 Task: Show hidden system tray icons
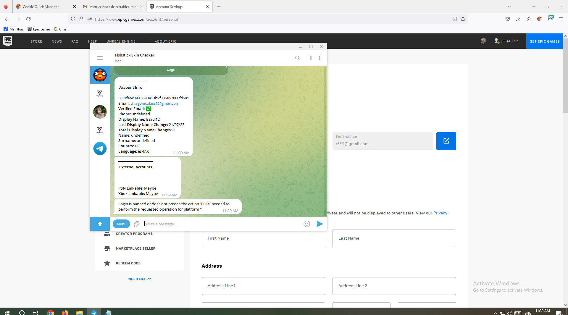coord(495,313)
